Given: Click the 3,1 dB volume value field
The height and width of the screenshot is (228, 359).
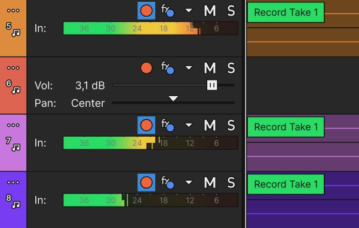Looking at the screenshot, I should [90, 85].
